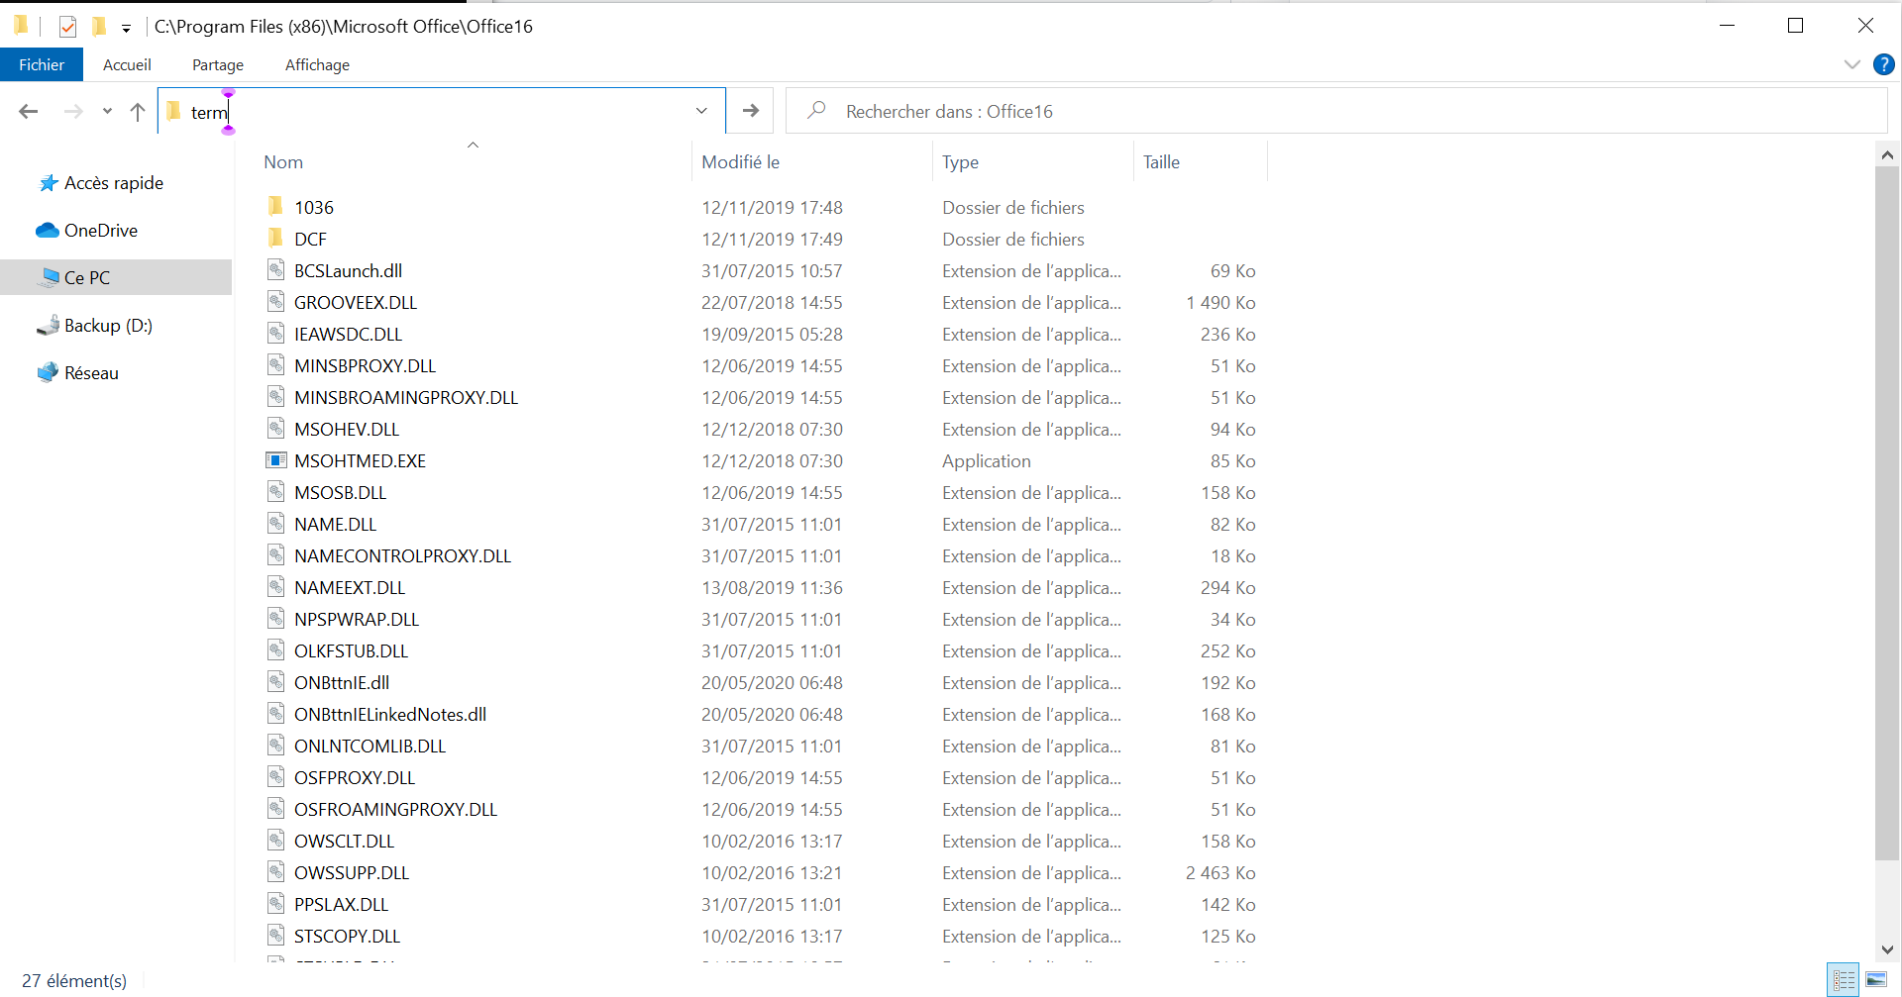Image resolution: width=1902 pixels, height=997 pixels.
Task: Click the scrollbar up arrow
Action: point(1887,155)
